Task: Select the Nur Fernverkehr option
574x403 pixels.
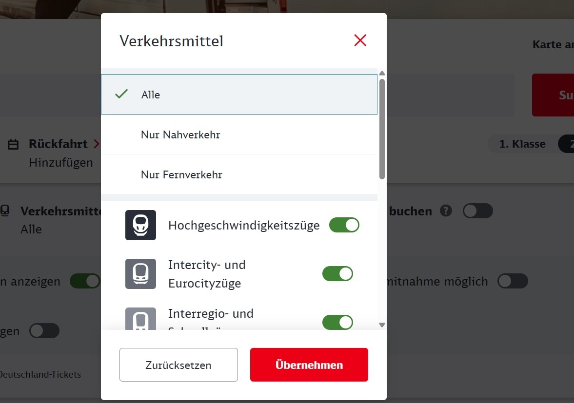Action: (x=239, y=174)
